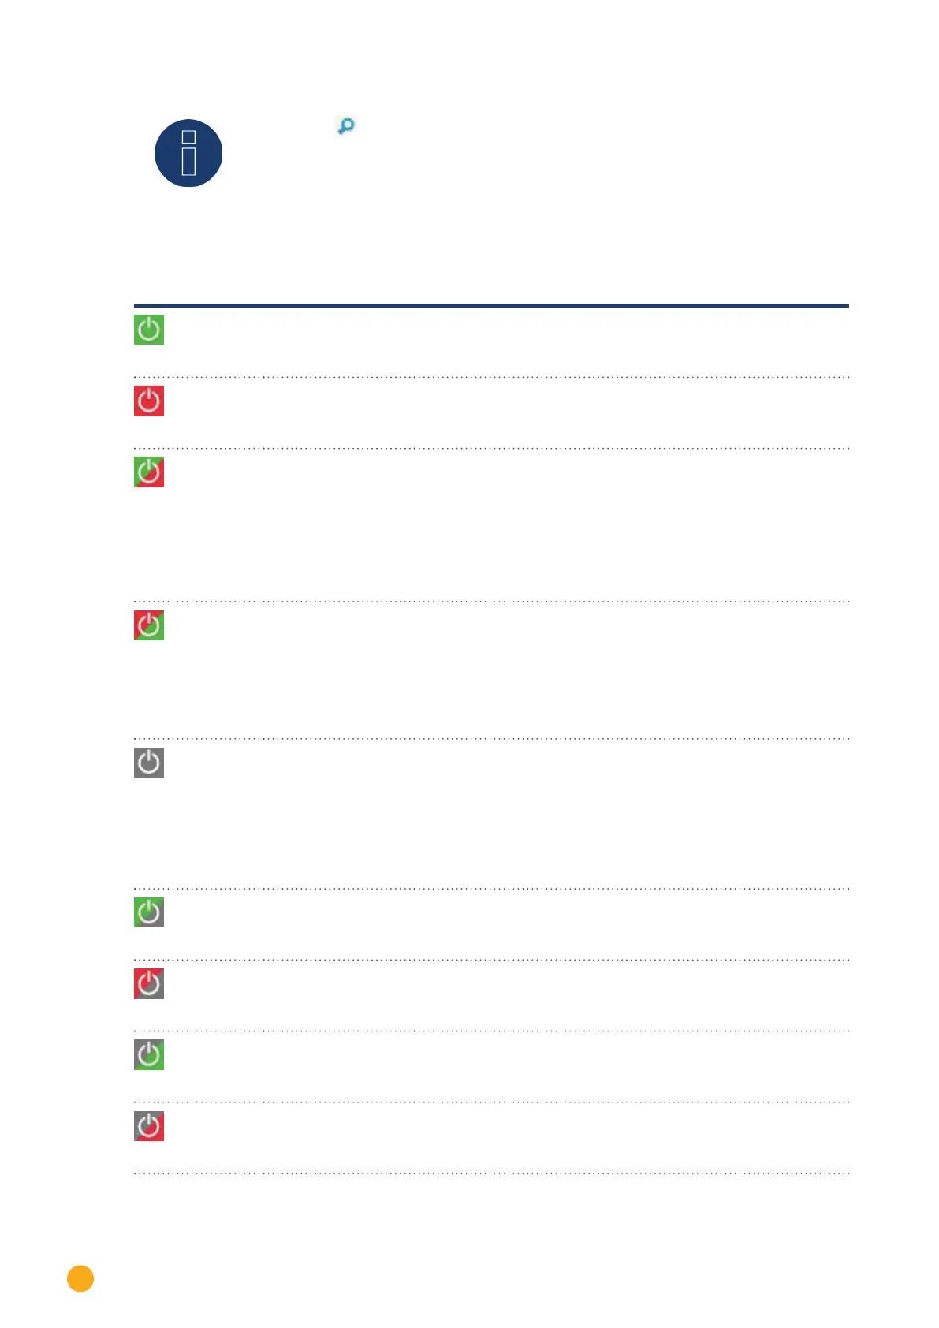The image size is (939, 1328).
Task: Click the dark blue table header line
Action: [491, 305]
